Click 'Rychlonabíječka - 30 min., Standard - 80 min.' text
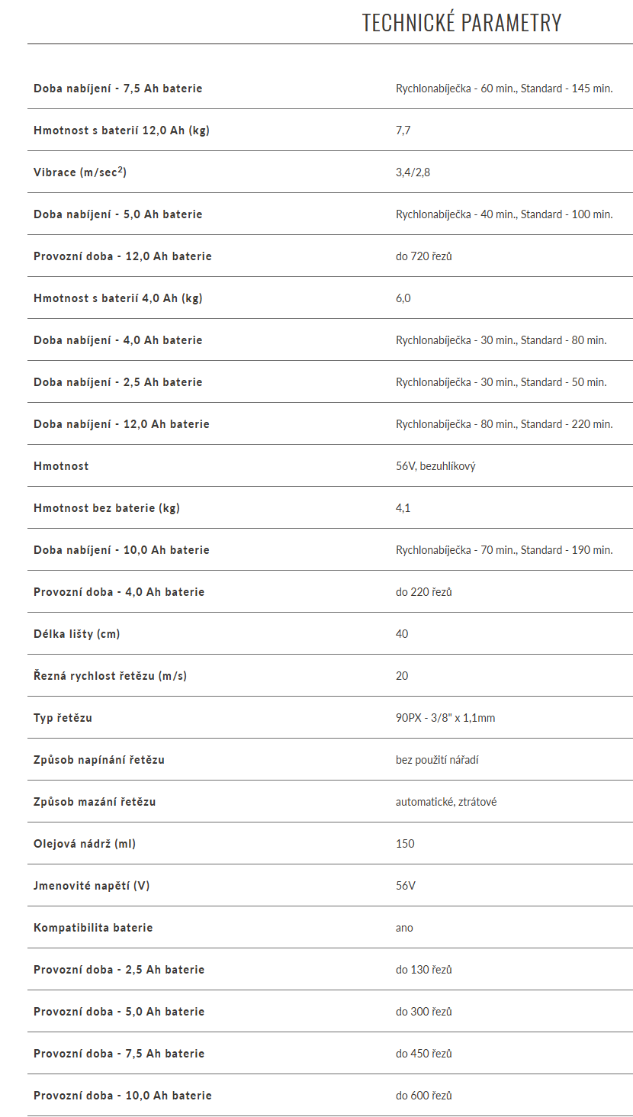 (x=501, y=340)
